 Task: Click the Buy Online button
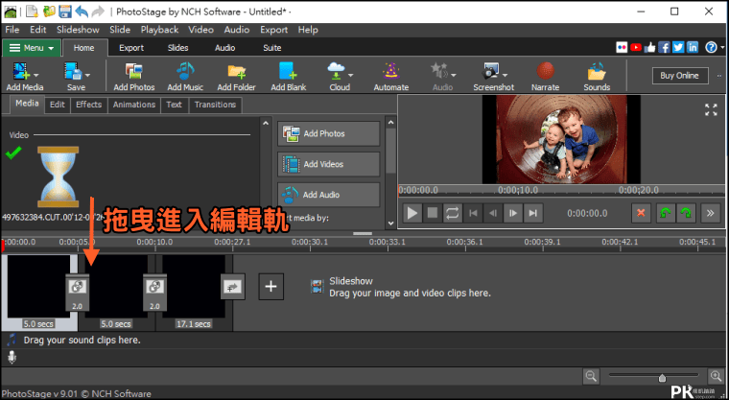point(680,76)
